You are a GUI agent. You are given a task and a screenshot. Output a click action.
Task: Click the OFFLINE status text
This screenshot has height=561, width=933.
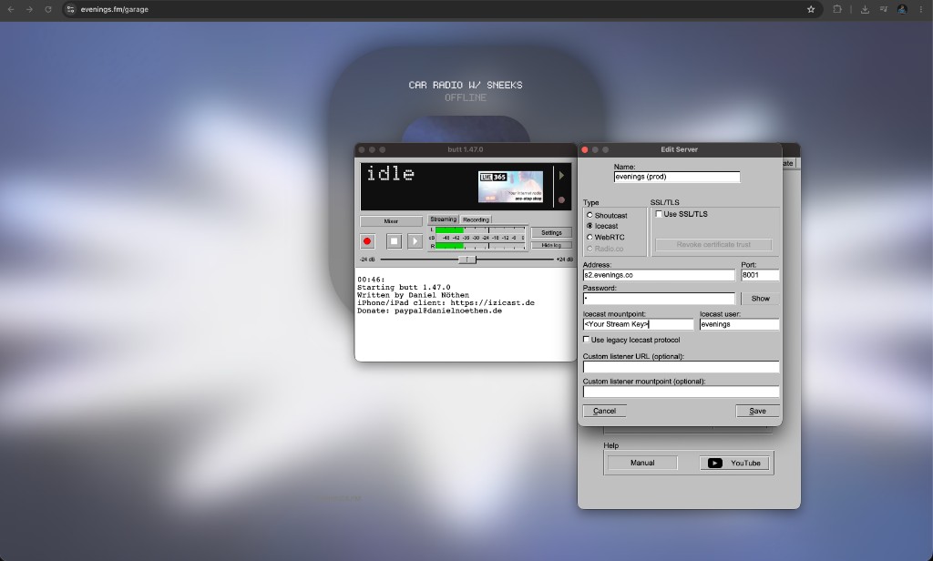pos(466,97)
